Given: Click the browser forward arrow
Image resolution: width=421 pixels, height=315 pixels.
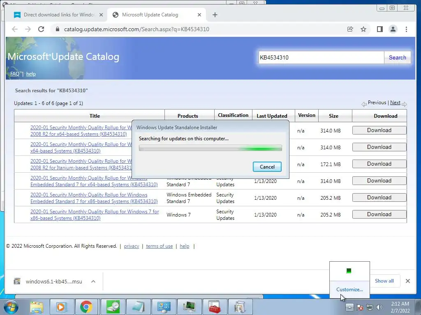Looking at the screenshot, I should pos(28,29).
